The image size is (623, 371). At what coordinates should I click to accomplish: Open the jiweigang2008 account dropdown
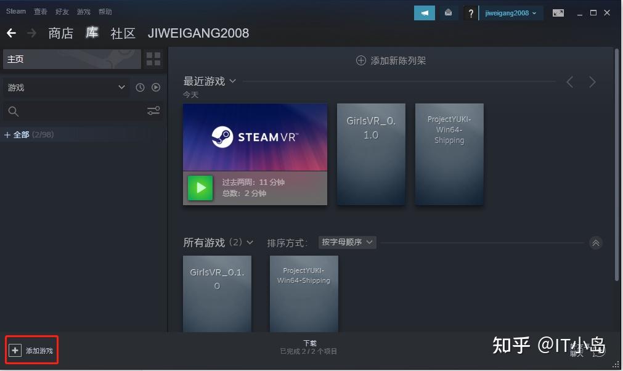coord(511,13)
